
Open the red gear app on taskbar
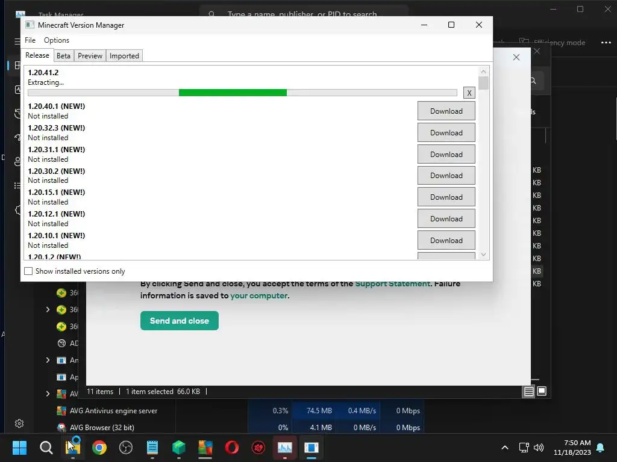[258, 448]
